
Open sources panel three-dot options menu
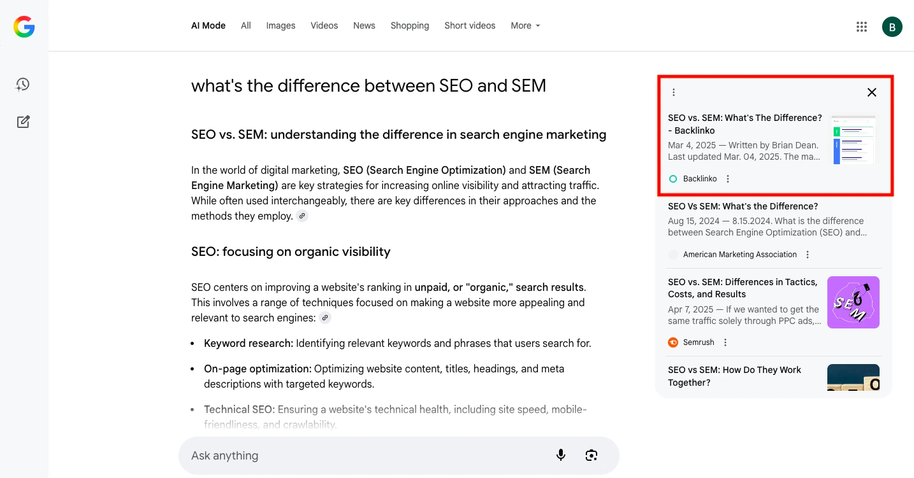tap(674, 92)
